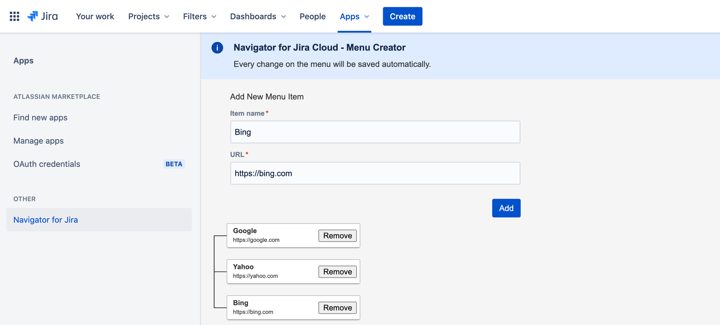Click the Create button
Screen dimensions: 720x325
(x=403, y=16)
